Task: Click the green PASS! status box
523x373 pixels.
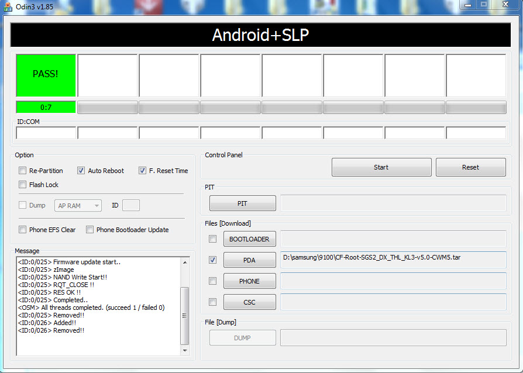Action: (x=46, y=75)
